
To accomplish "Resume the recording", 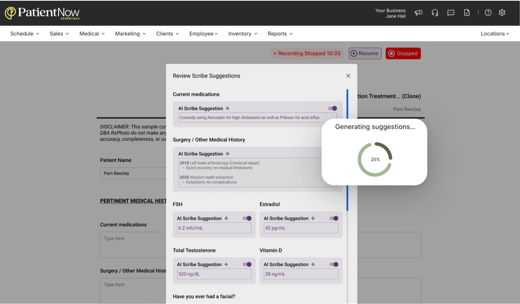I will tap(365, 53).
